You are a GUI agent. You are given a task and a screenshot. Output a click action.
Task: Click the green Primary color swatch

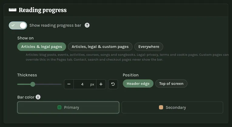pos(59,107)
